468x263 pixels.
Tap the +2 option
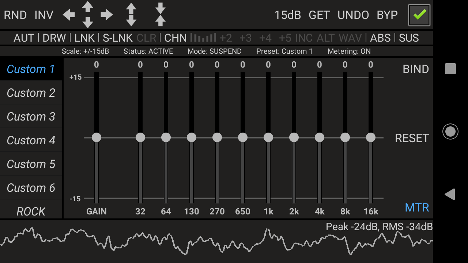226,38
